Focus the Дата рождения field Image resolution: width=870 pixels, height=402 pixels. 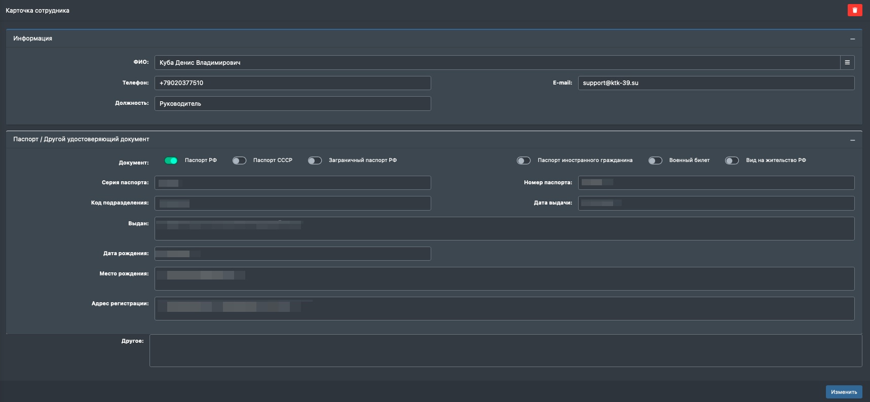293,254
